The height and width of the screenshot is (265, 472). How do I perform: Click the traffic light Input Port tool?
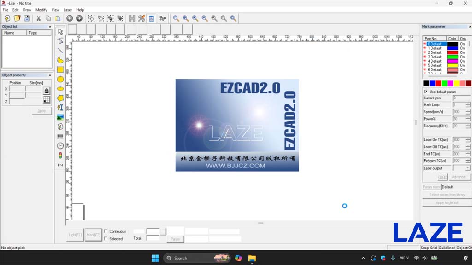pos(60,156)
